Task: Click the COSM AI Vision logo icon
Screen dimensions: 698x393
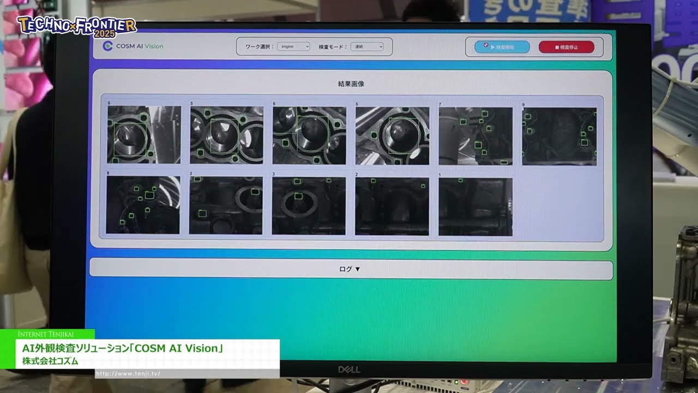Action: coord(108,46)
